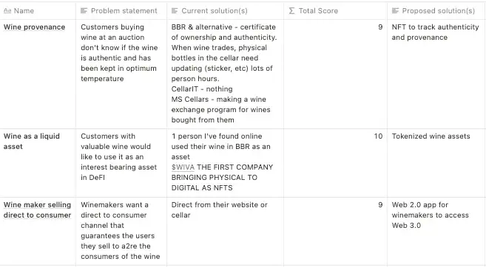
Task: Select the Total Score cell showing 10
Action: click(335, 163)
